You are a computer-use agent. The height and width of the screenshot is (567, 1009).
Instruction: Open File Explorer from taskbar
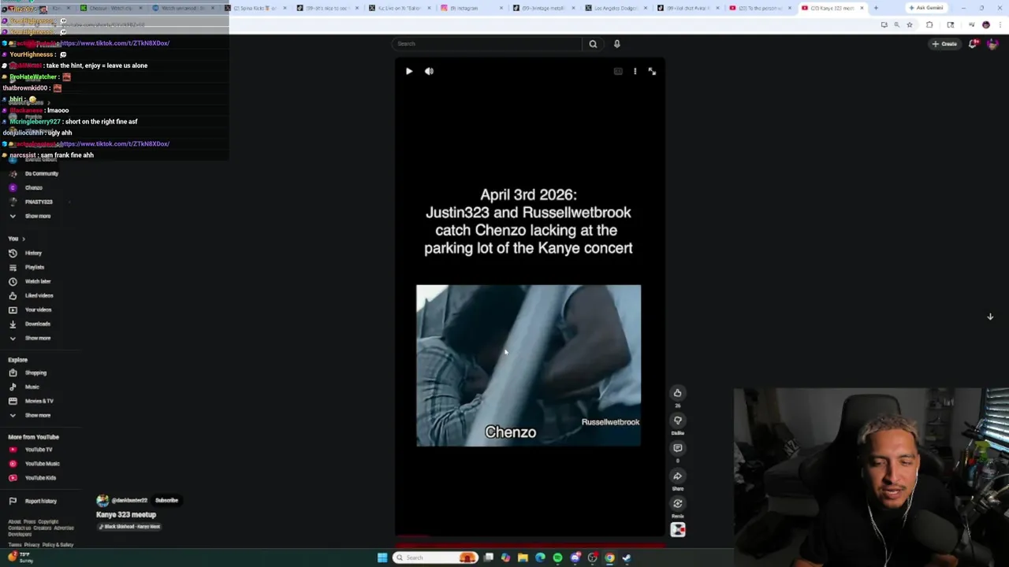tap(523, 558)
